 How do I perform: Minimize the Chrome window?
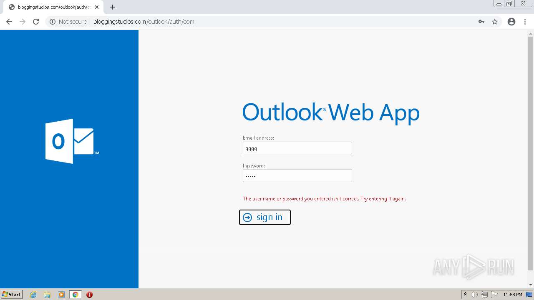(x=499, y=3)
